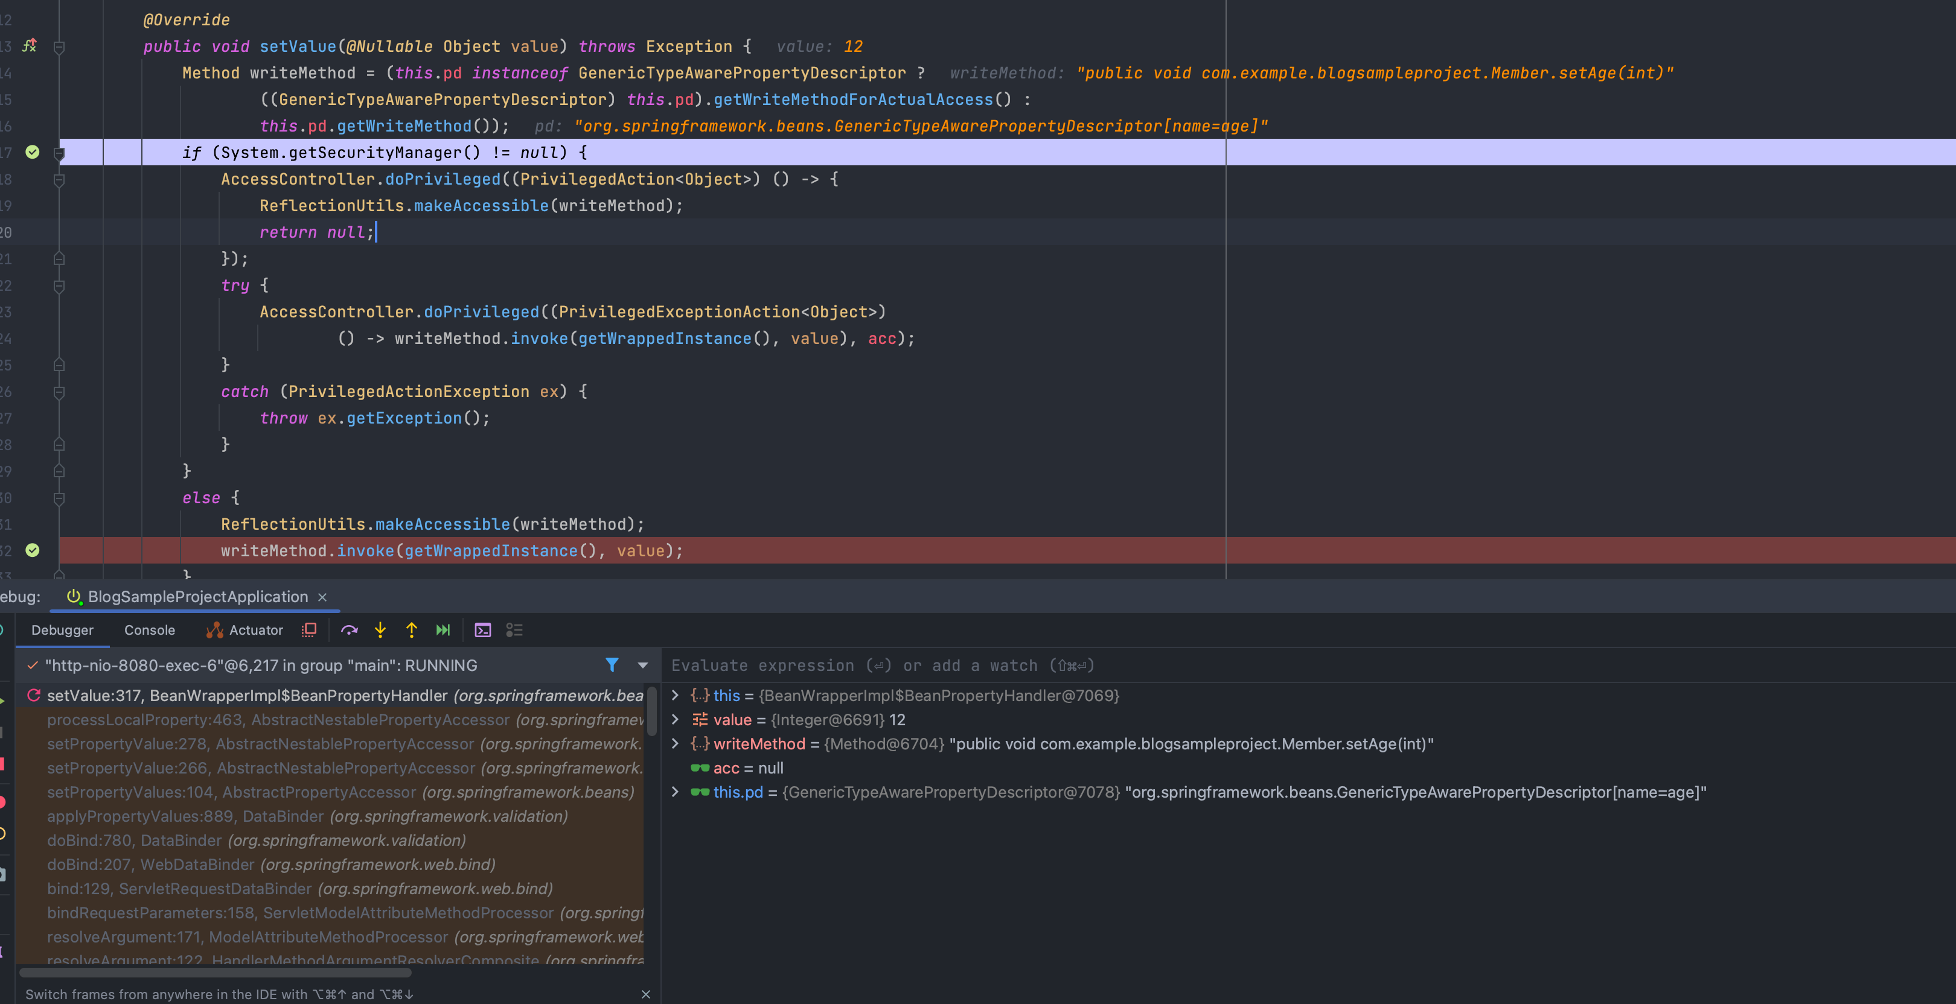Image resolution: width=1956 pixels, height=1004 pixels.
Task: Click the Trace Current Stream Chain icon
Action: tap(515, 630)
